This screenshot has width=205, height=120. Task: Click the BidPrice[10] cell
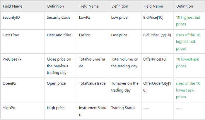click(158, 20)
